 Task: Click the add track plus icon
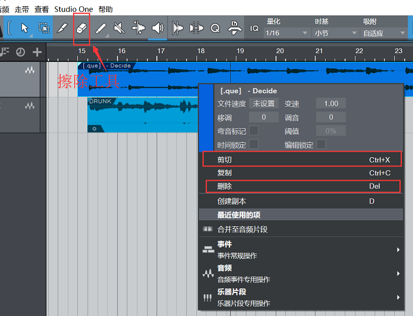(37, 52)
